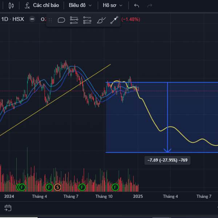This screenshot has height=218, width=218.
Task: Open the F marker near Tháng 7
Action: pyautogui.click(x=82, y=187)
